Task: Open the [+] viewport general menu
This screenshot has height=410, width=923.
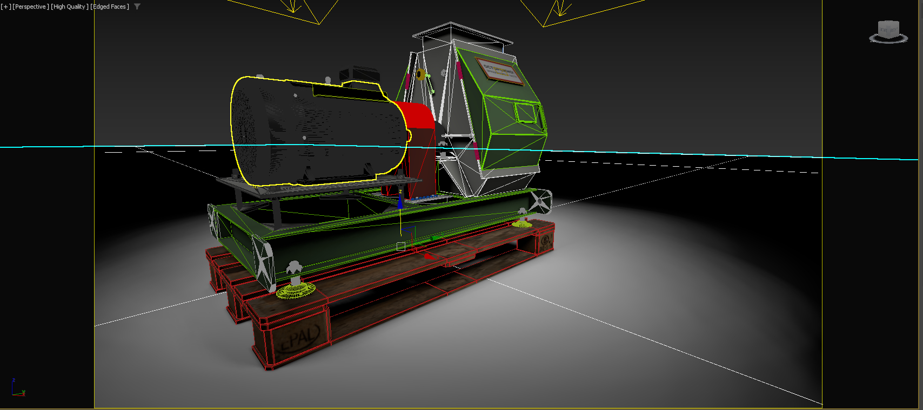Action: [6, 6]
